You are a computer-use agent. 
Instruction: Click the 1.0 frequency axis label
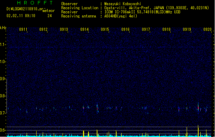click(3, 62)
